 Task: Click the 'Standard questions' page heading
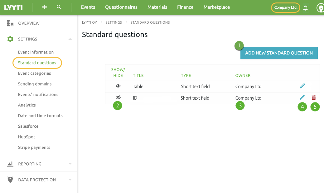[x=115, y=35]
